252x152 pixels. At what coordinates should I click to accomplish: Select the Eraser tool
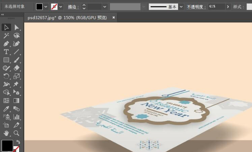tap(16, 68)
